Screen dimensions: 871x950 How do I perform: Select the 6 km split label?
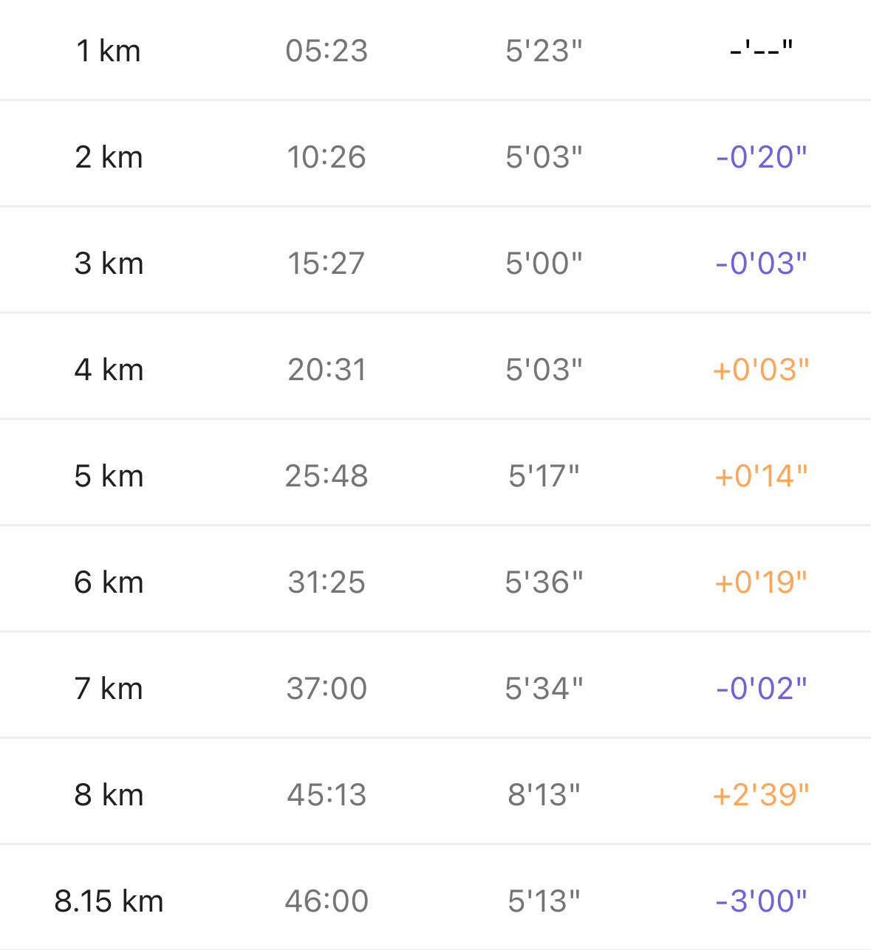point(109,582)
